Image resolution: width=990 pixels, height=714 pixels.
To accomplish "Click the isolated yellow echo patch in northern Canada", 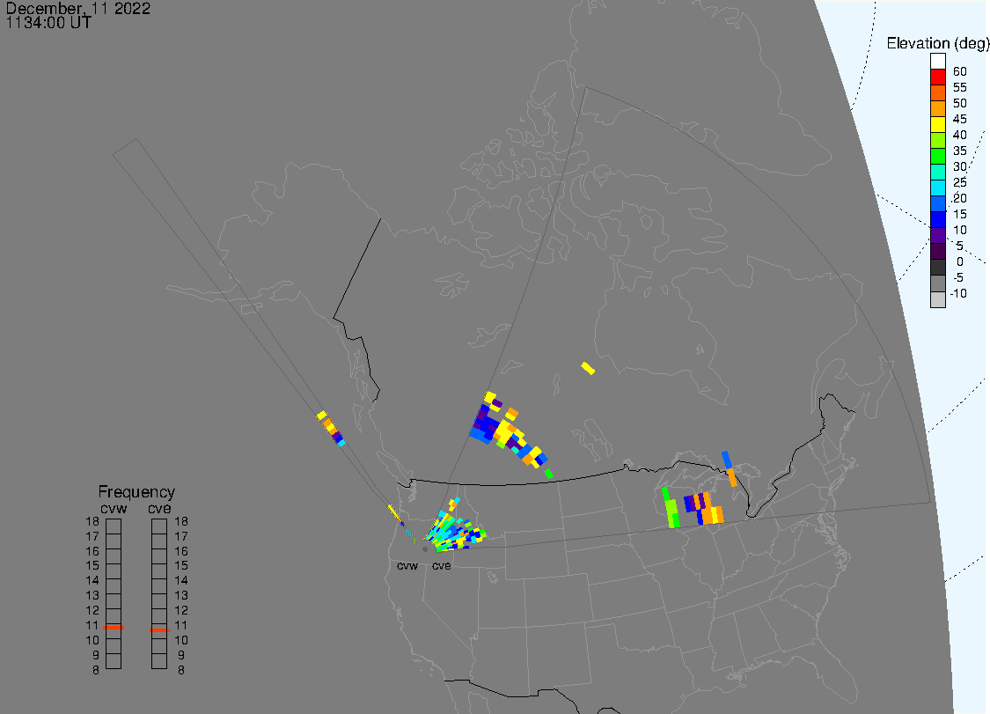I will [x=588, y=368].
